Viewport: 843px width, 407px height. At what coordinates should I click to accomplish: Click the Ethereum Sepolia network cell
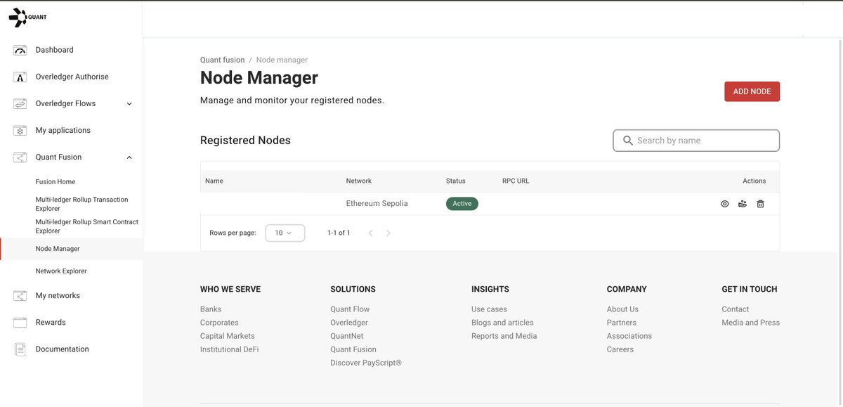[377, 203]
